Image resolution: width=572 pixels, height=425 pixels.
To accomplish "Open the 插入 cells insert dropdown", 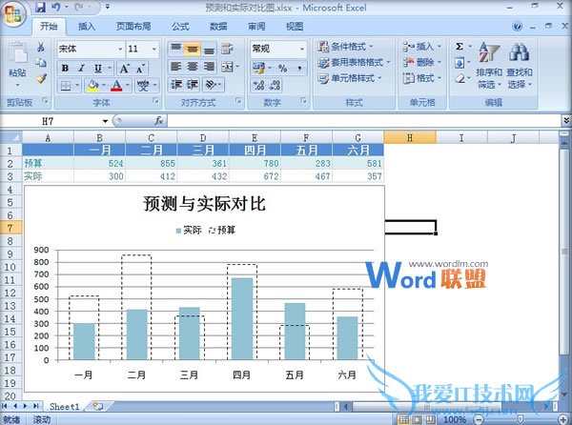I will coord(422,47).
